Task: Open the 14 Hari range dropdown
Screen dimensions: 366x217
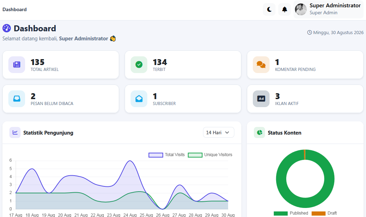Action: pyautogui.click(x=218, y=132)
